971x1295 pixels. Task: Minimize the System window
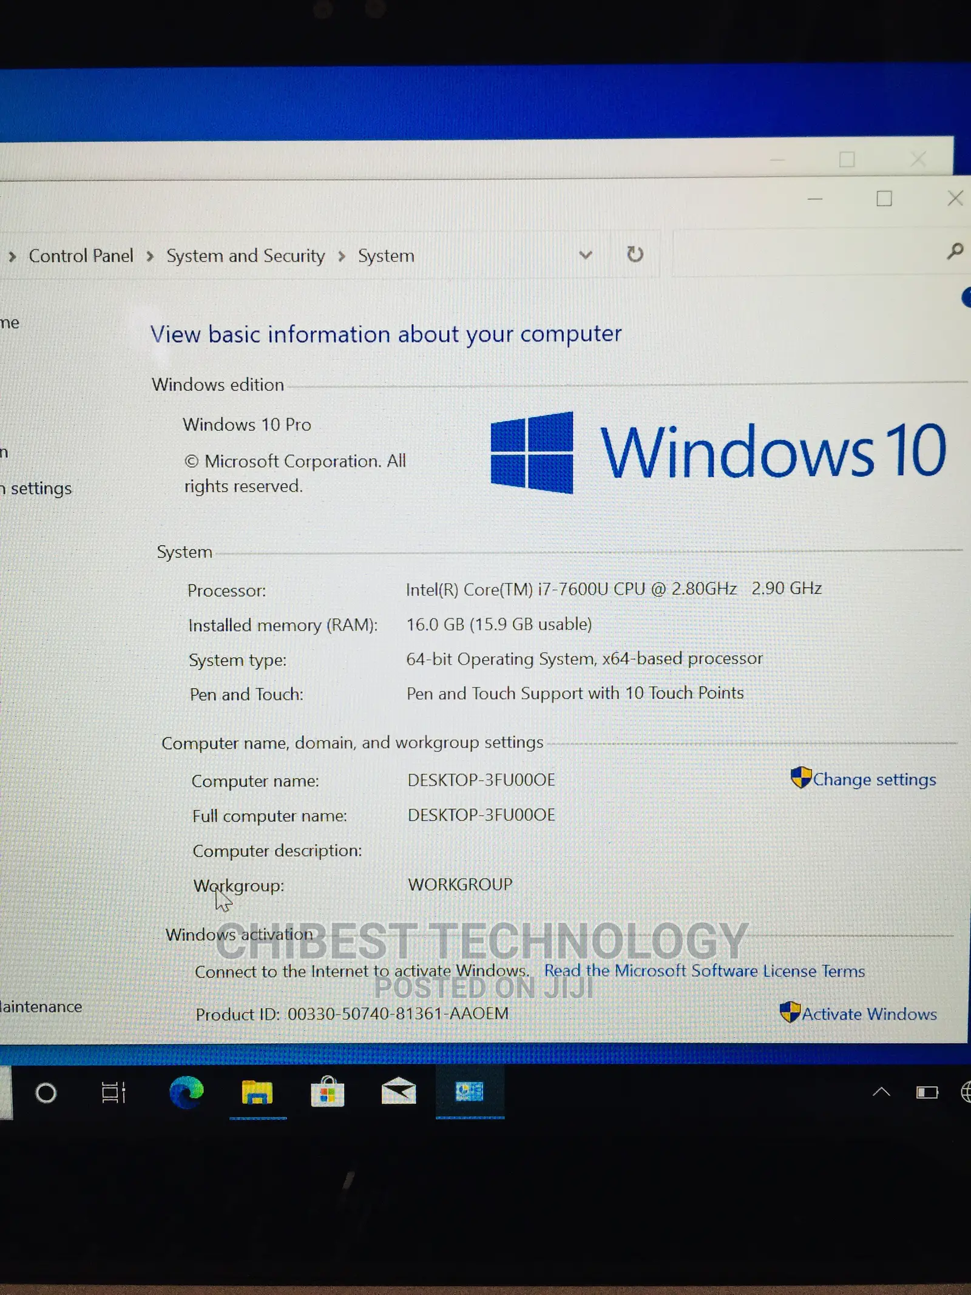(x=815, y=199)
